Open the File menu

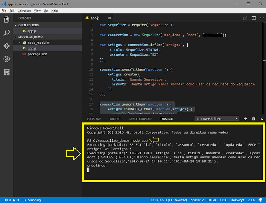pos(4,11)
